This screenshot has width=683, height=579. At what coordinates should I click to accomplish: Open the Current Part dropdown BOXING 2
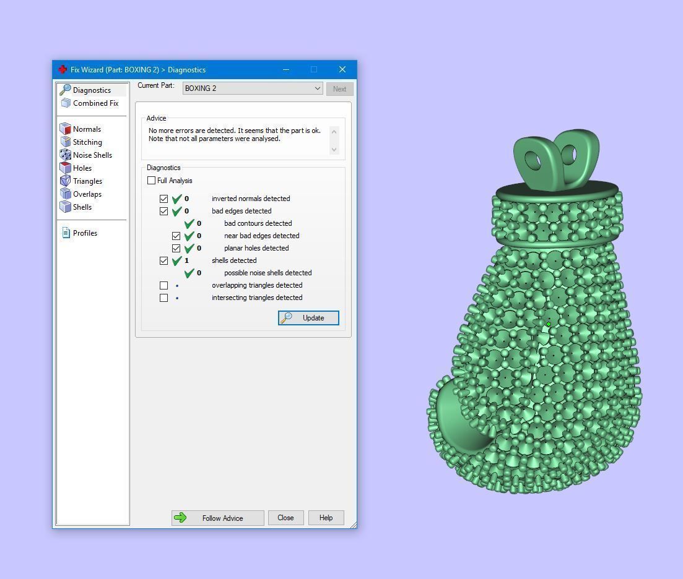pos(253,88)
